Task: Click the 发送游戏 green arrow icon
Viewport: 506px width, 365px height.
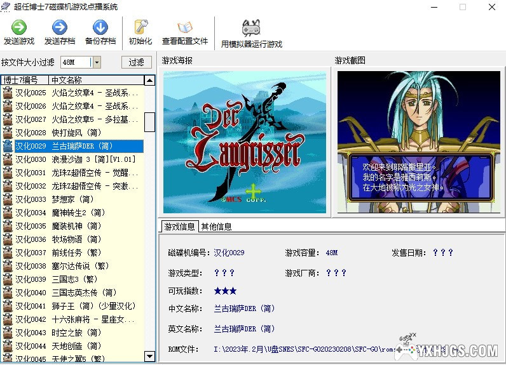Action: [19, 27]
